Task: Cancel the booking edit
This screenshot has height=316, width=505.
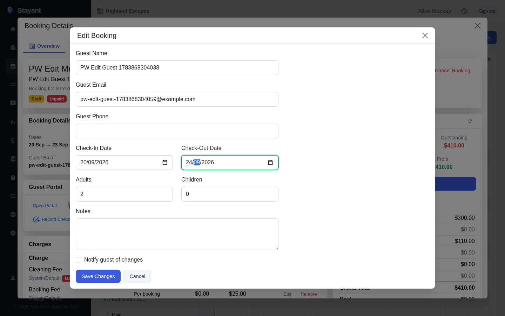Action: click(x=137, y=276)
